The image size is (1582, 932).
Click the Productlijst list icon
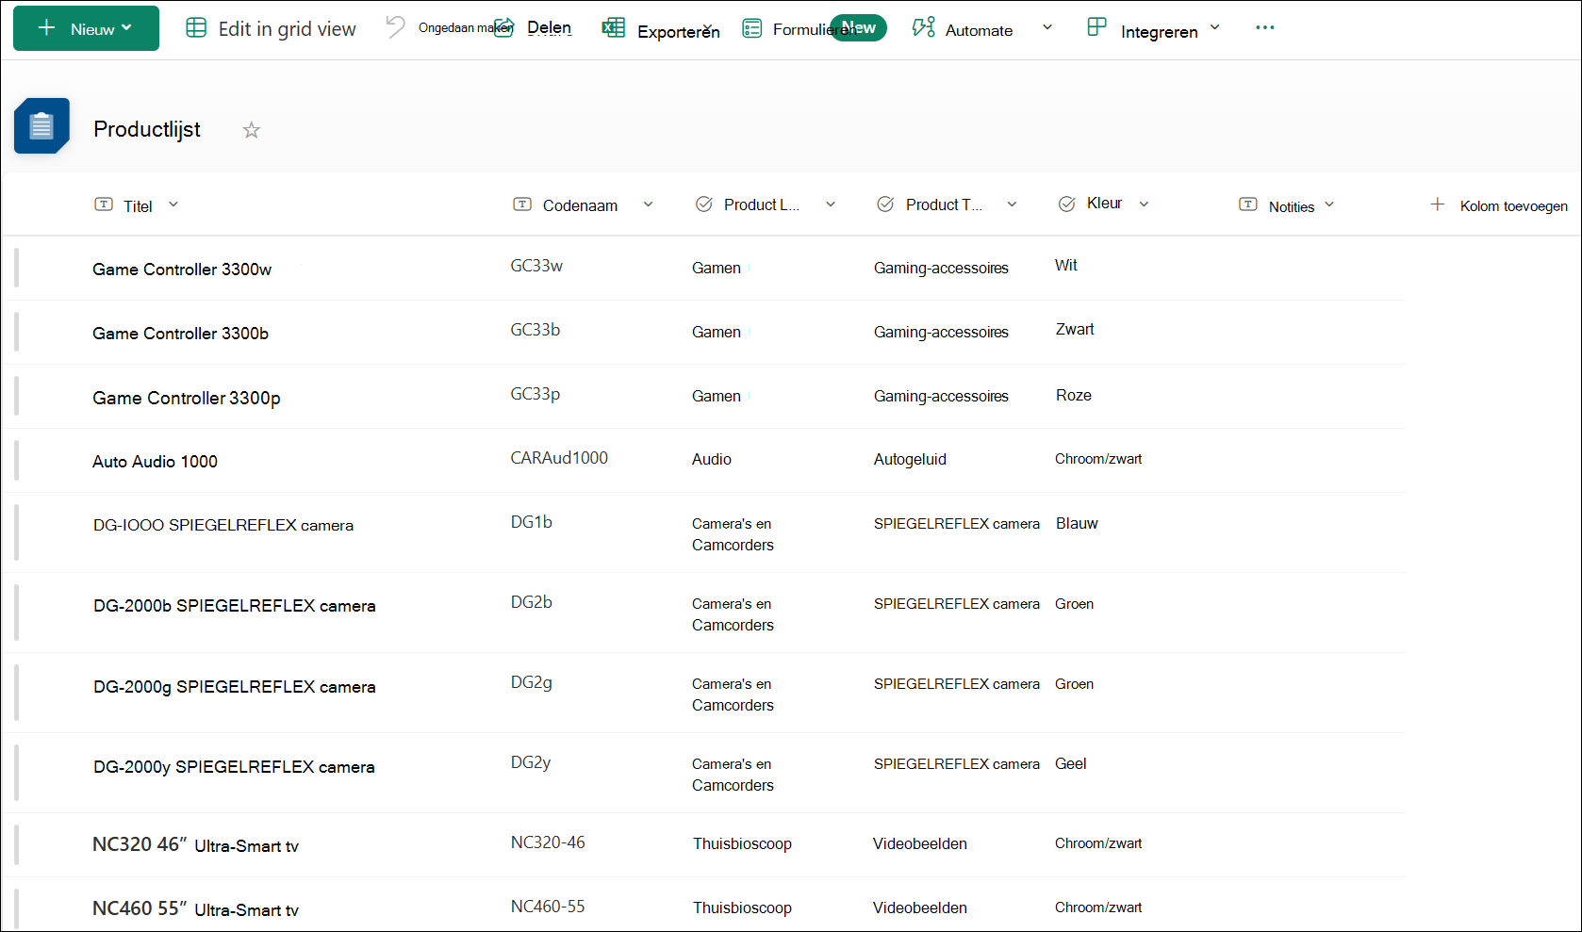point(41,125)
